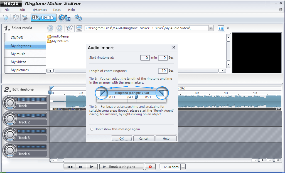
Task: Open the file path dropdown
Action: coord(211,28)
